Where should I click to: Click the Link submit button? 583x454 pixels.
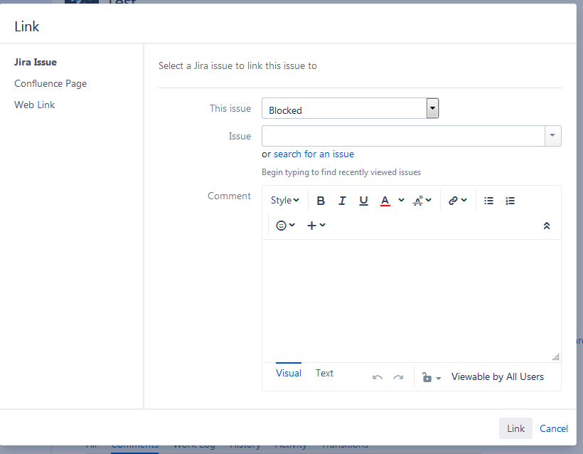coord(515,428)
